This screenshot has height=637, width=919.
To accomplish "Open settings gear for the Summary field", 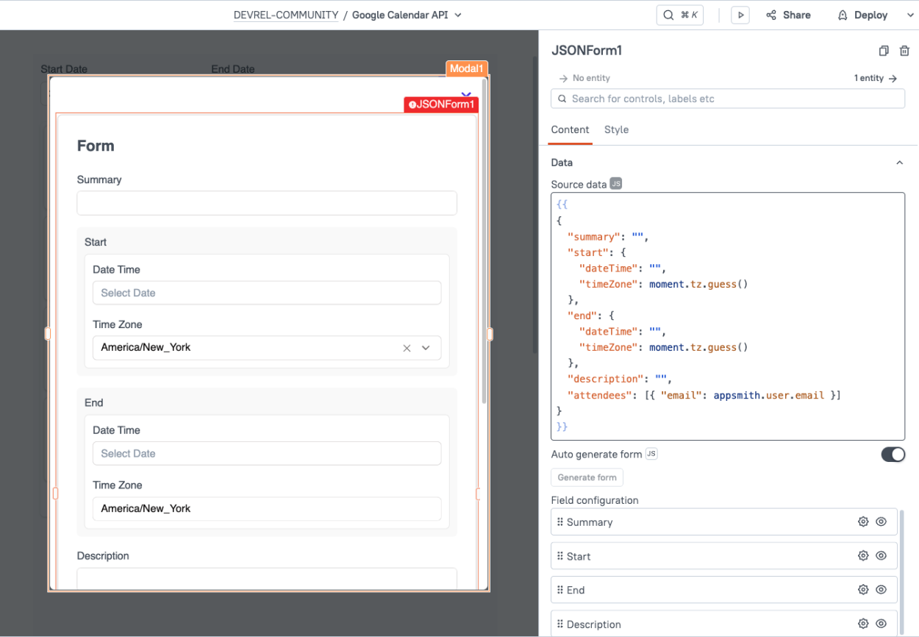I will tap(862, 522).
